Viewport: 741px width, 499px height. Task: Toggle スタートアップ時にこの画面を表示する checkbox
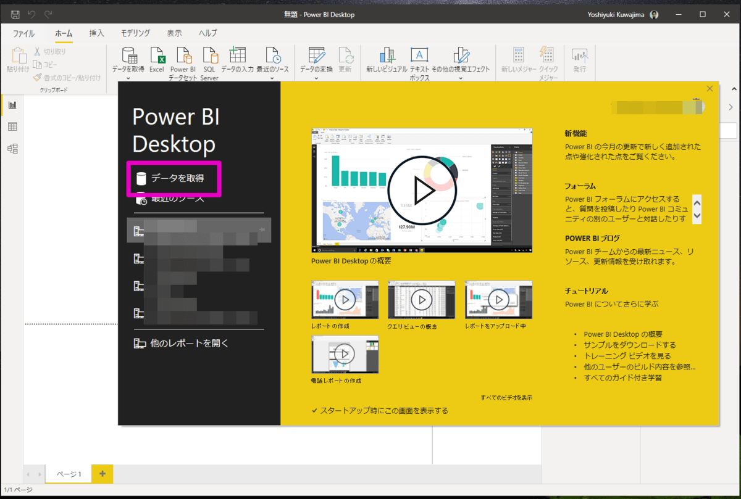(315, 411)
